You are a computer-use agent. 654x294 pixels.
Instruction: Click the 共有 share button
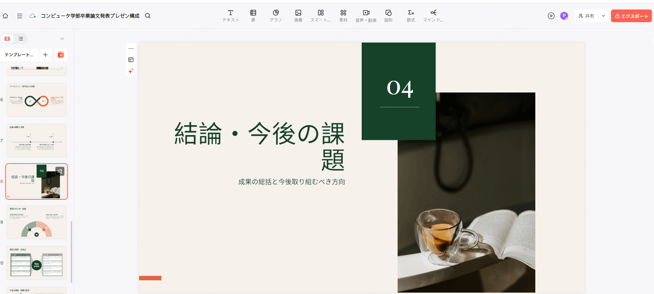tap(586, 16)
